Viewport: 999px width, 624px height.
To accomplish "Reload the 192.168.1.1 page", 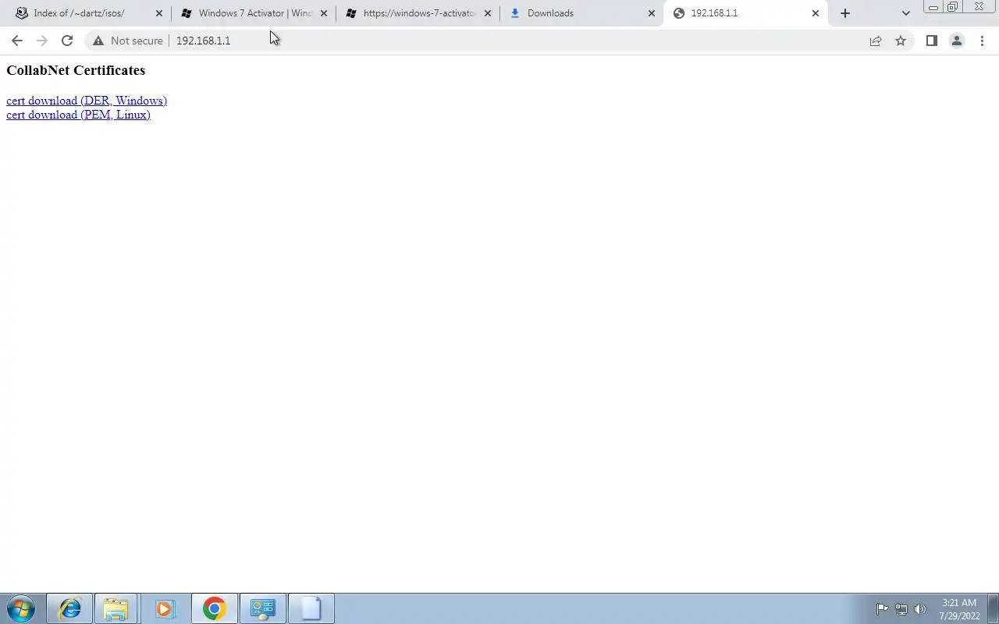I will (x=67, y=41).
